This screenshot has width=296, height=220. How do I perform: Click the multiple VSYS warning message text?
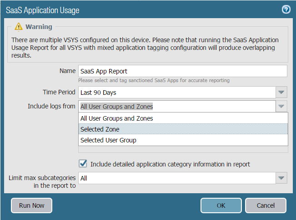(x=145, y=48)
